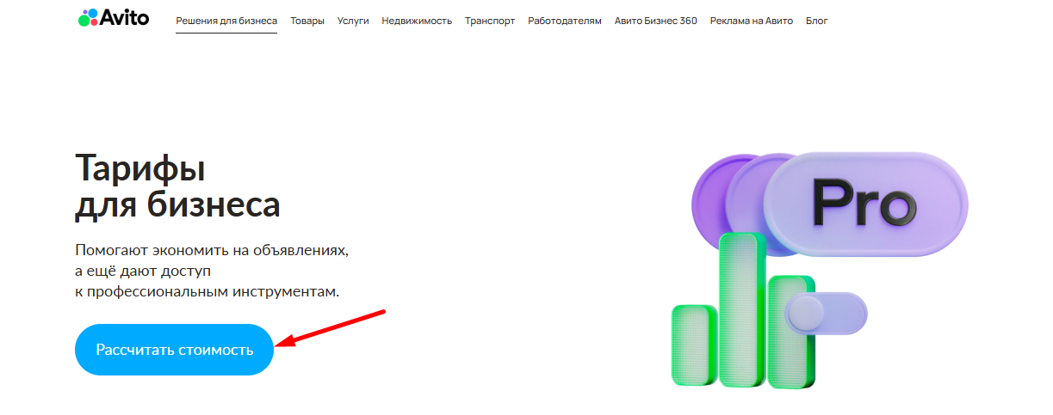Click the Pro badge in the illustration

864,204
